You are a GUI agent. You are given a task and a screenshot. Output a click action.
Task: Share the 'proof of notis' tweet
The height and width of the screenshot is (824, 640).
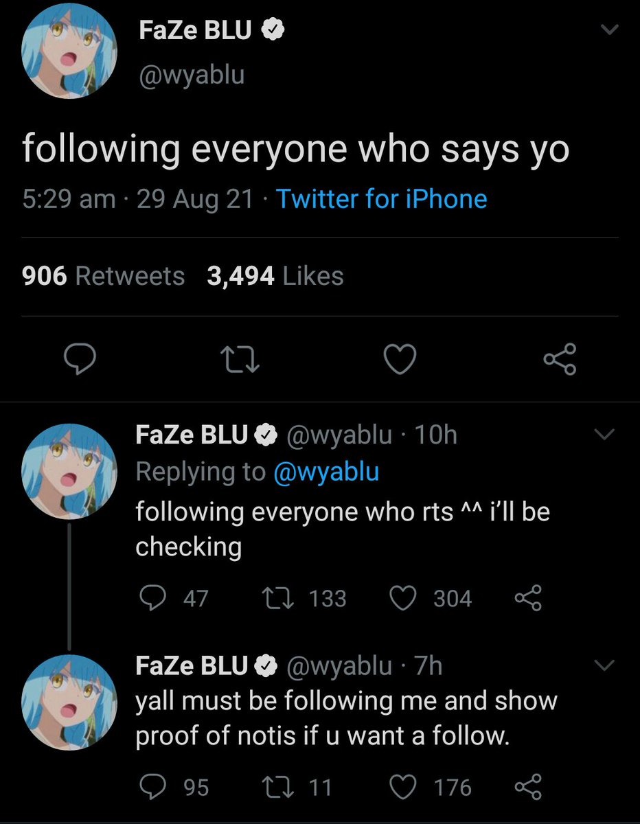tap(528, 786)
